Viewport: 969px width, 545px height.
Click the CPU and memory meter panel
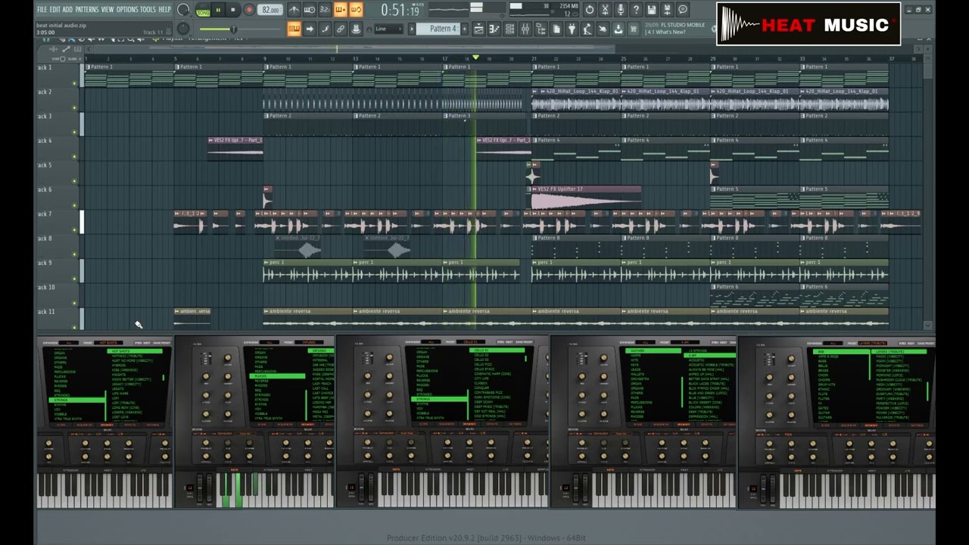[544, 10]
